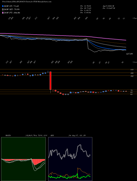Click the '116' label in Tops row

[10, 18]
